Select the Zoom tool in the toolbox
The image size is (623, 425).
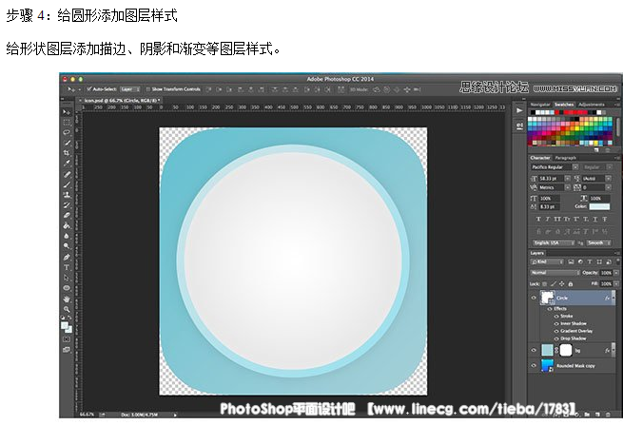coord(66,308)
